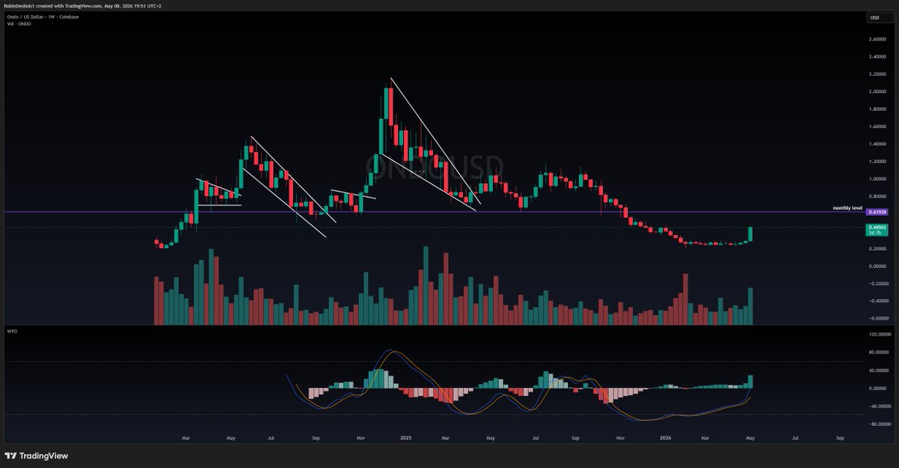Click the -40.00000 WTO scale label
The height and width of the screenshot is (468, 899).
click(x=880, y=407)
